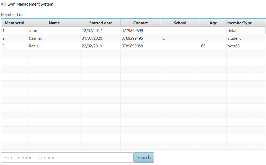The image size is (266, 165).
Task: Click the Gym Management System window icon
Action: pos(3,4)
